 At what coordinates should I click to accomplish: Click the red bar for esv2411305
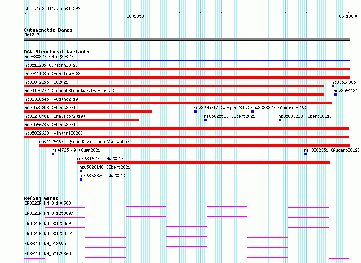pyautogui.click(x=187, y=78)
